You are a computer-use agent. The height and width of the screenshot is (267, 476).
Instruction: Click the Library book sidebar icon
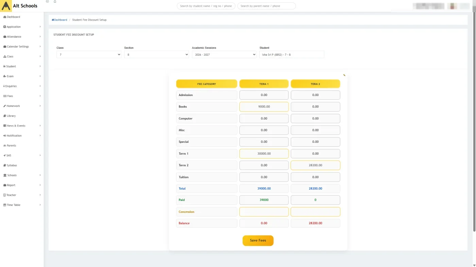tap(5, 116)
